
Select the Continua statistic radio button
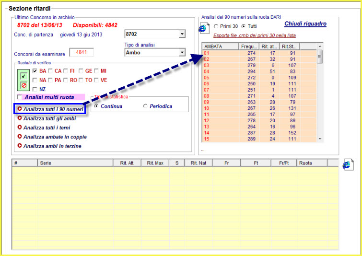click(96, 106)
